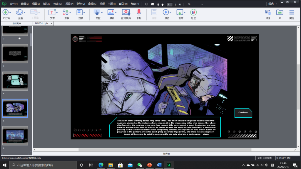Close the NAPD1.cptx tab
The height and width of the screenshot is (169, 301).
pos(51,23)
